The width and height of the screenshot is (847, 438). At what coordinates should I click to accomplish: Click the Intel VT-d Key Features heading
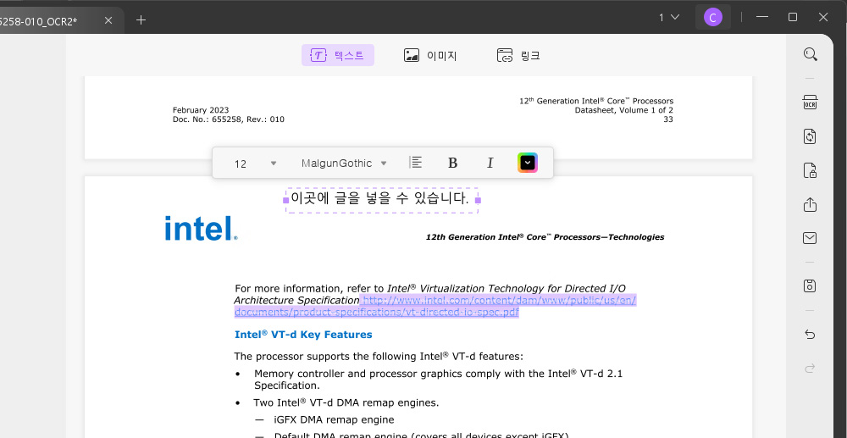(x=303, y=335)
